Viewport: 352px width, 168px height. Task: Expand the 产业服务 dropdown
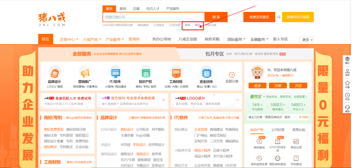115,39
